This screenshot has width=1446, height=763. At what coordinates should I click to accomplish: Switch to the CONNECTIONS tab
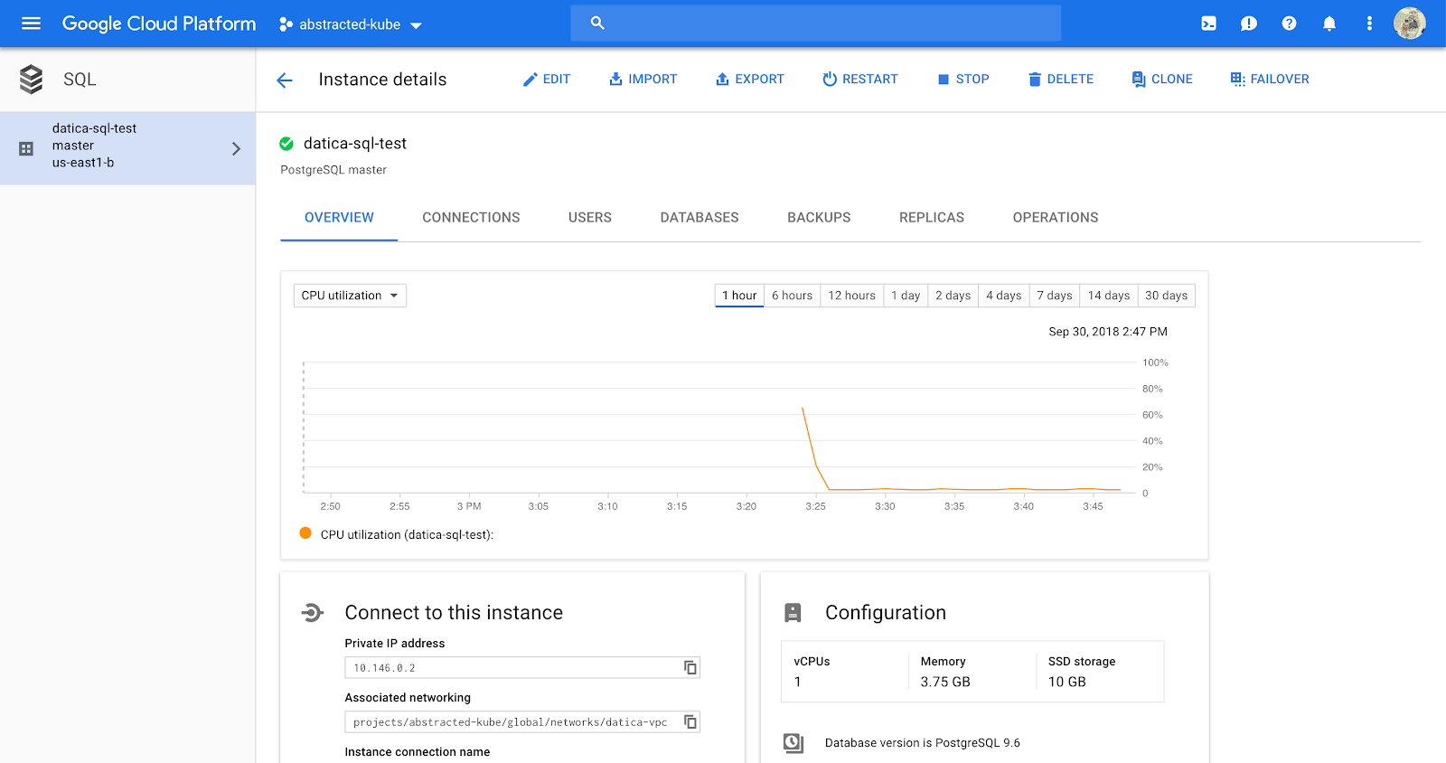pyautogui.click(x=471, y=218)
